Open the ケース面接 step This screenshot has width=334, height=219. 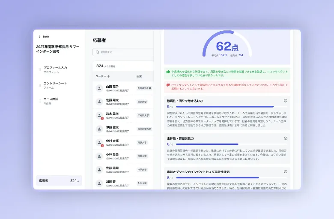coord(51,101)
